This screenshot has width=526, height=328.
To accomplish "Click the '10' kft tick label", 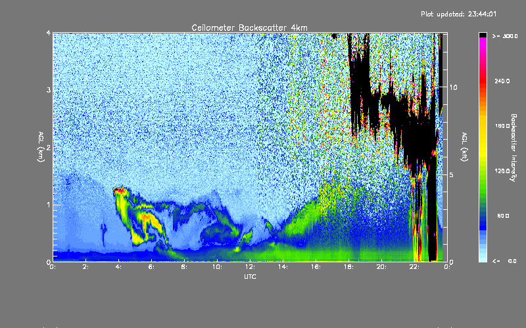I will tap(453, 87).
